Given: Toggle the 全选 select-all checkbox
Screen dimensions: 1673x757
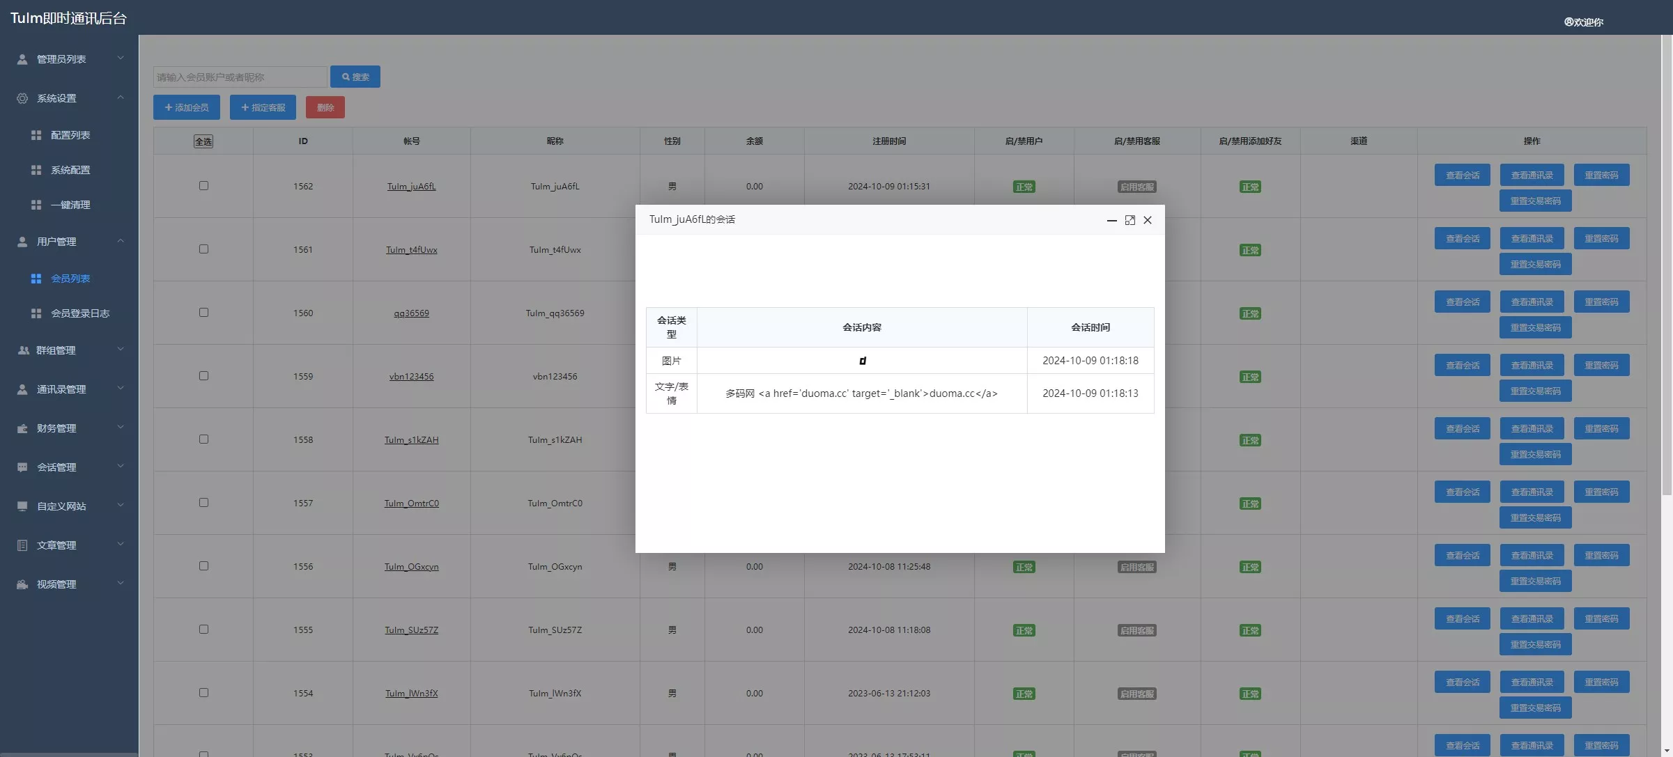Looking at the screenshot, I should 203,141.
